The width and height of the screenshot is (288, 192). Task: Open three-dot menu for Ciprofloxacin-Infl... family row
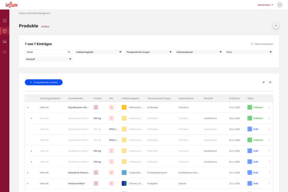click(270, 107)
